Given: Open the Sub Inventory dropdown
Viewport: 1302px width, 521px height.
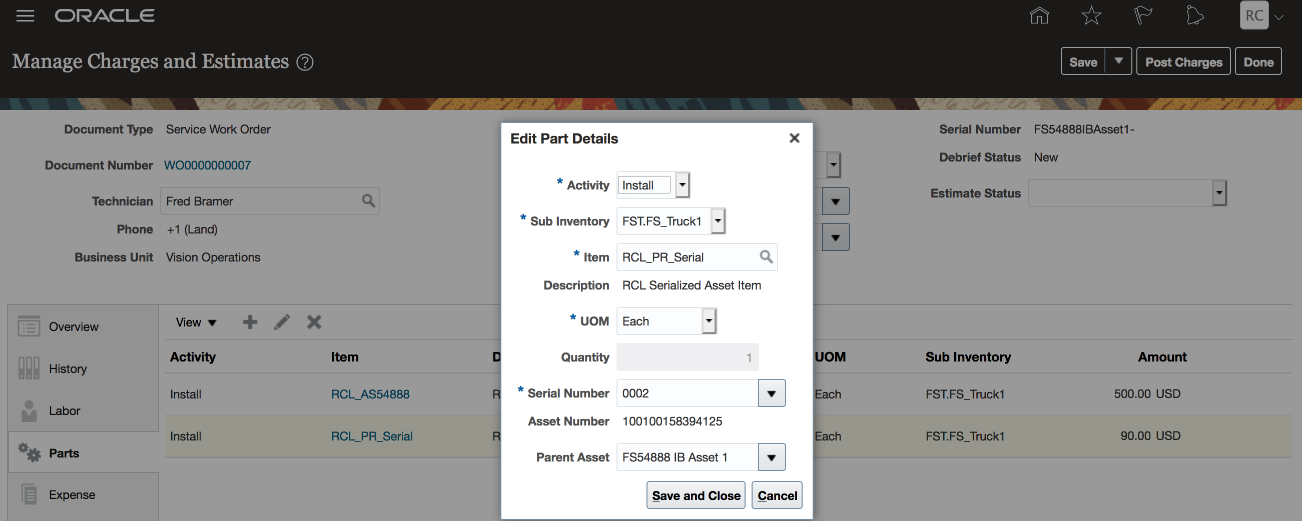Looking at the screenshot, I should click(718, 221).
